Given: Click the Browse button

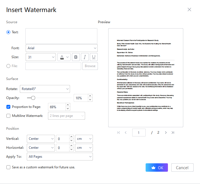Looking at the screenshot, I should pos(90,66).
